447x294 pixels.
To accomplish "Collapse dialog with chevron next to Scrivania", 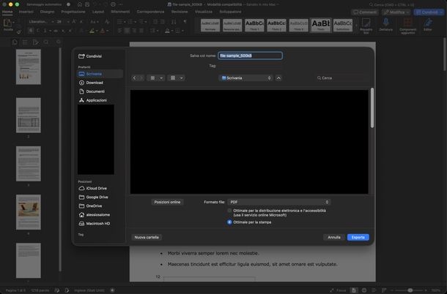I will [x=278, y=78].
